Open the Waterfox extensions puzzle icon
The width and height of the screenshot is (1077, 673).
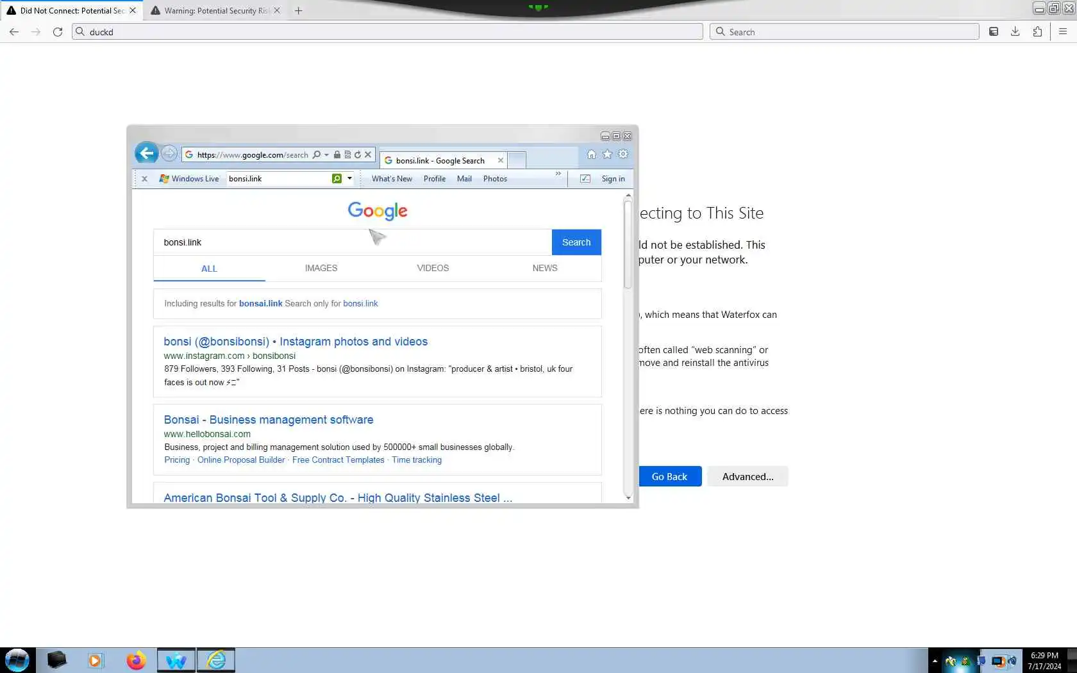(1037, 31)
